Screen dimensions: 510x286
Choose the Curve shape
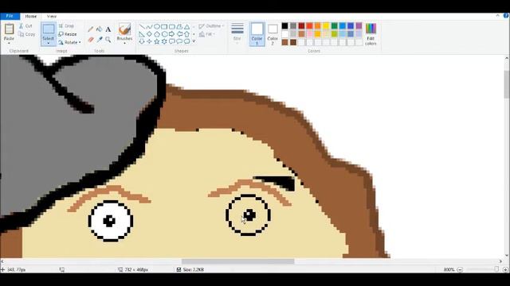tap(149, 26)
